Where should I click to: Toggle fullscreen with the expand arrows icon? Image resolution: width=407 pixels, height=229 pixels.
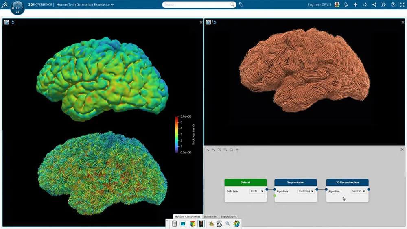pos(403,4)
